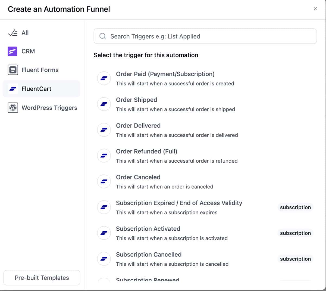326x291 pixels.
Task: Open Pre-built Templates
Action: pyautogui.click(x=42, y=278)
